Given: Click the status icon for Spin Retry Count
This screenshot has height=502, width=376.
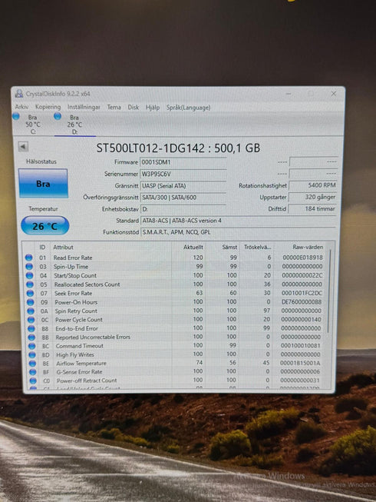Looking at the screenshot, I should coord(31,311).
